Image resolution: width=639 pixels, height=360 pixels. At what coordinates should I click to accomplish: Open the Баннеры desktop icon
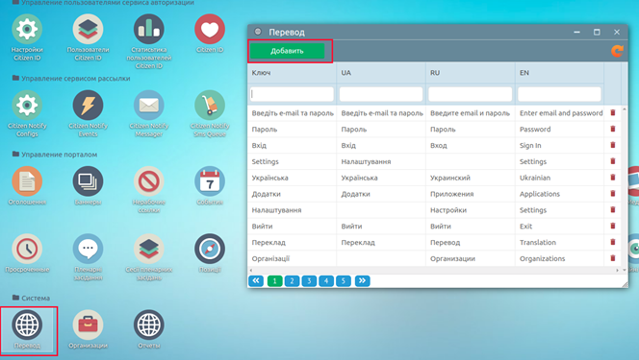pos(88,181)
